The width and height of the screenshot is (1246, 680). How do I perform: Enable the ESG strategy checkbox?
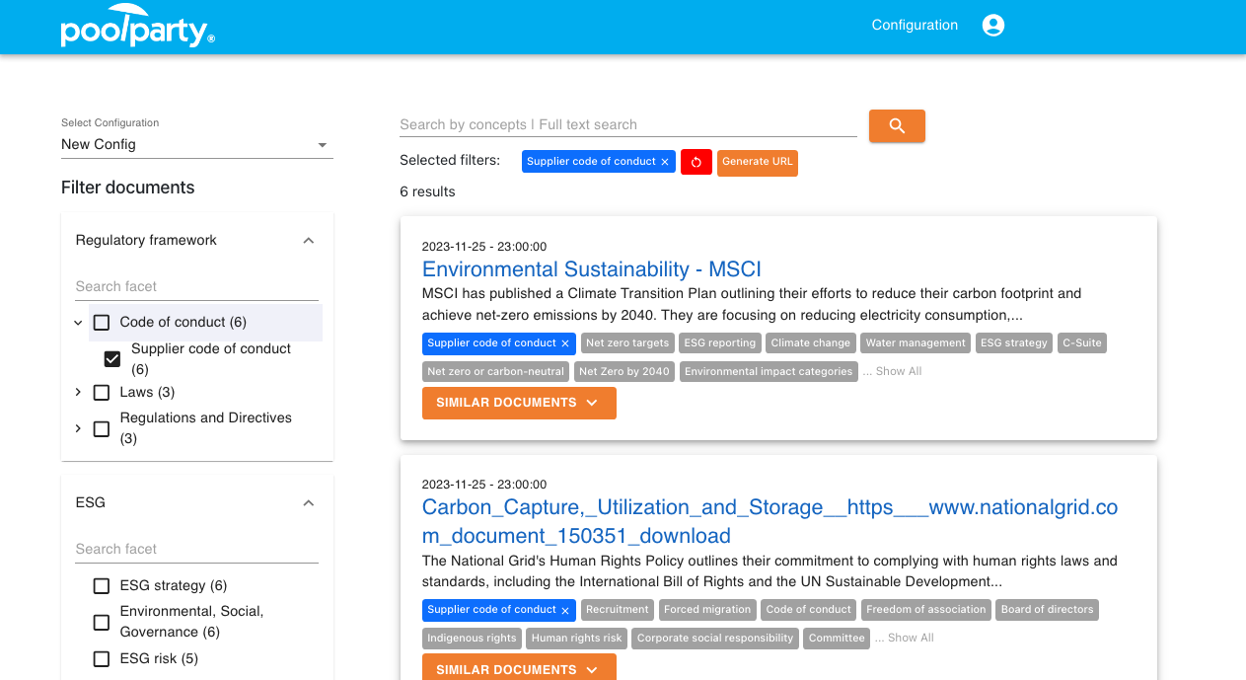102,586
